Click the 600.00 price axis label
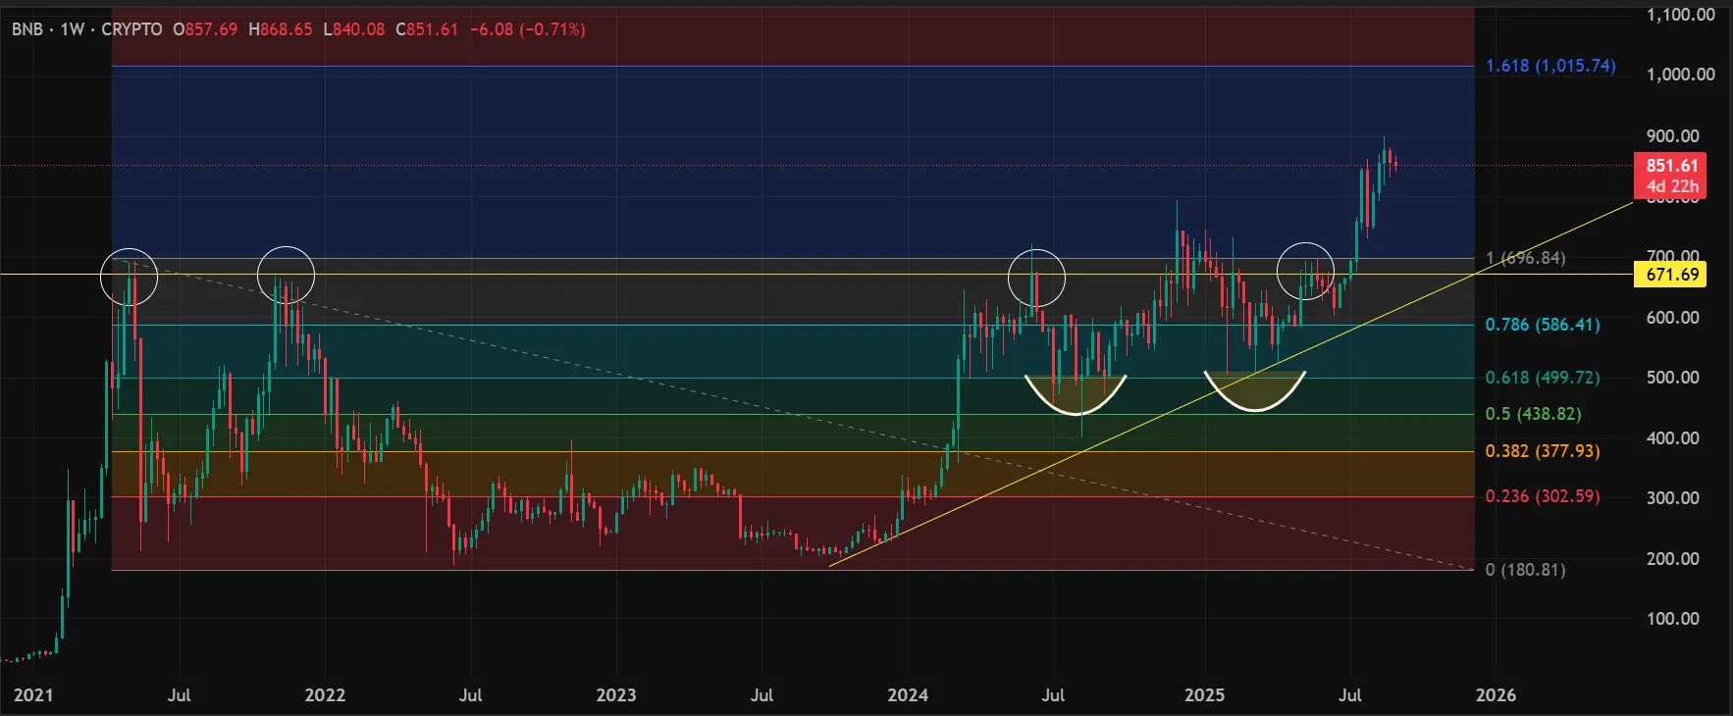Screen dimensions: 1733x716 (x=1673, y=318)
